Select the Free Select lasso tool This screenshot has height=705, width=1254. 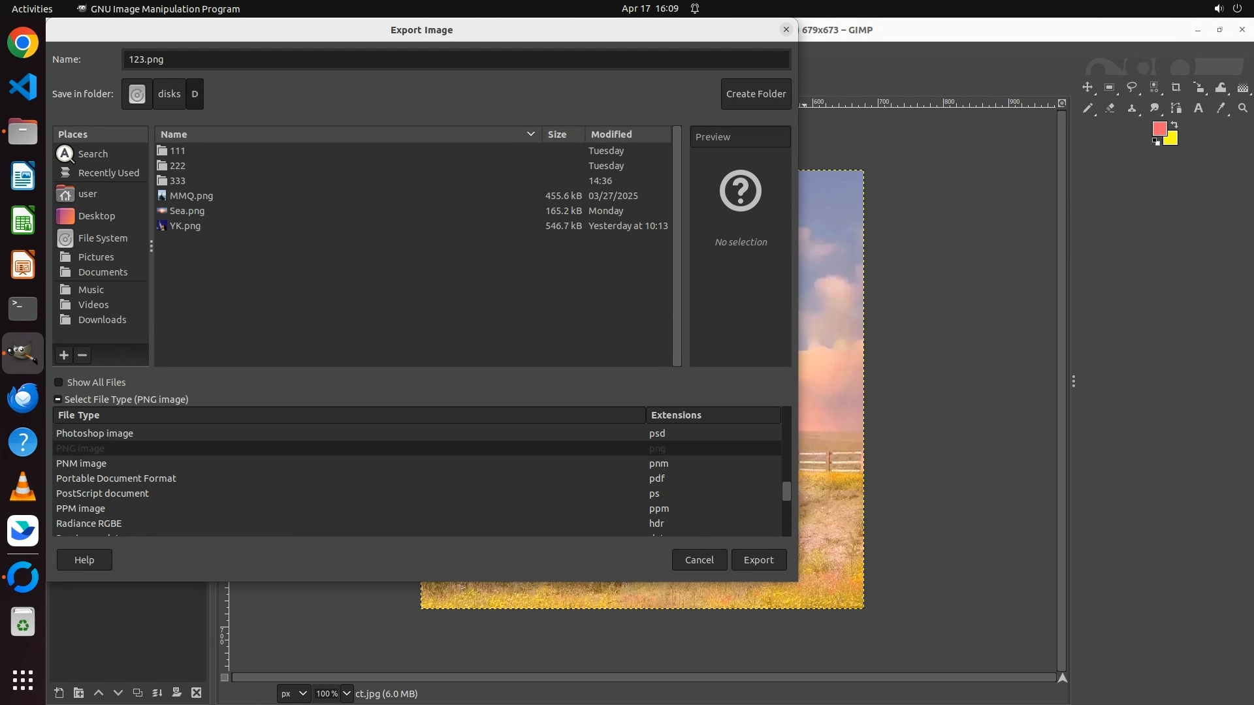(x=1132, y=87)
